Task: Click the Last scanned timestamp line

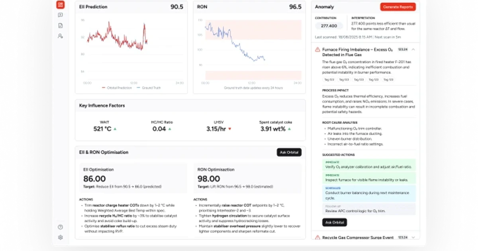Action: click(x=357, y=37)
